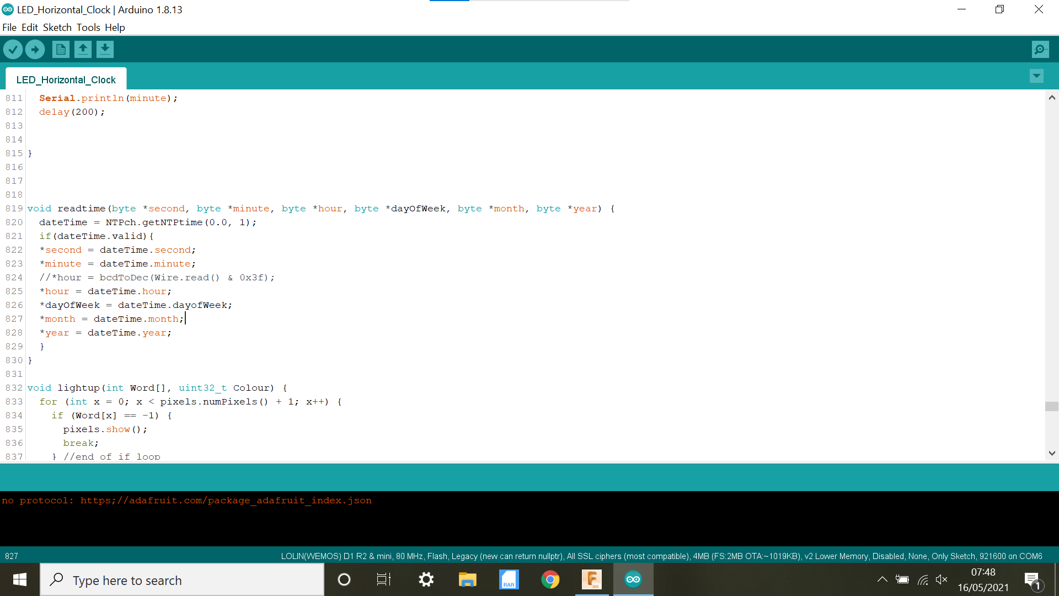Click the Arduino IDE taskbar icon
1059x596 pixels.
[633, 580]
